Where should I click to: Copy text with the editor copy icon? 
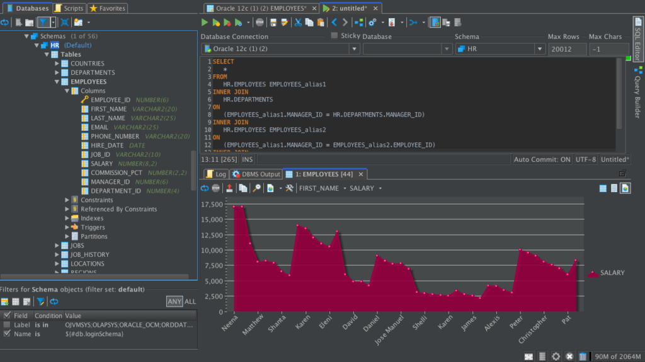tap(309, 23)
